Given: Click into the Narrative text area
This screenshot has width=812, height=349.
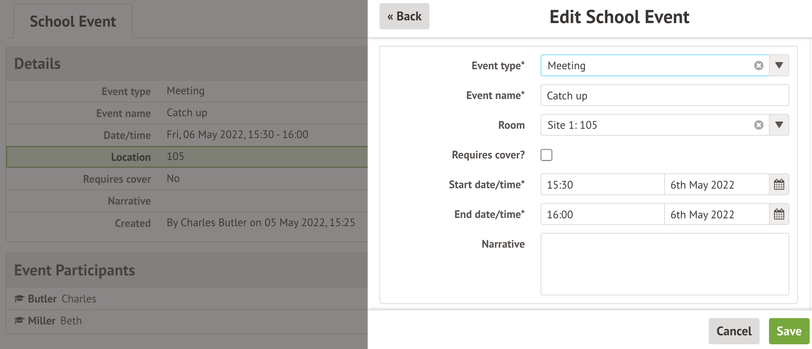Looking at the screenshot, I should (664, 264).
